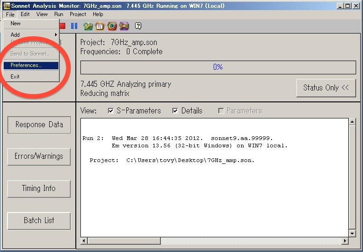Maximize the Sonnet Analysis Monitor window
The image size is (363, 252).
click(x=348, y=6)
